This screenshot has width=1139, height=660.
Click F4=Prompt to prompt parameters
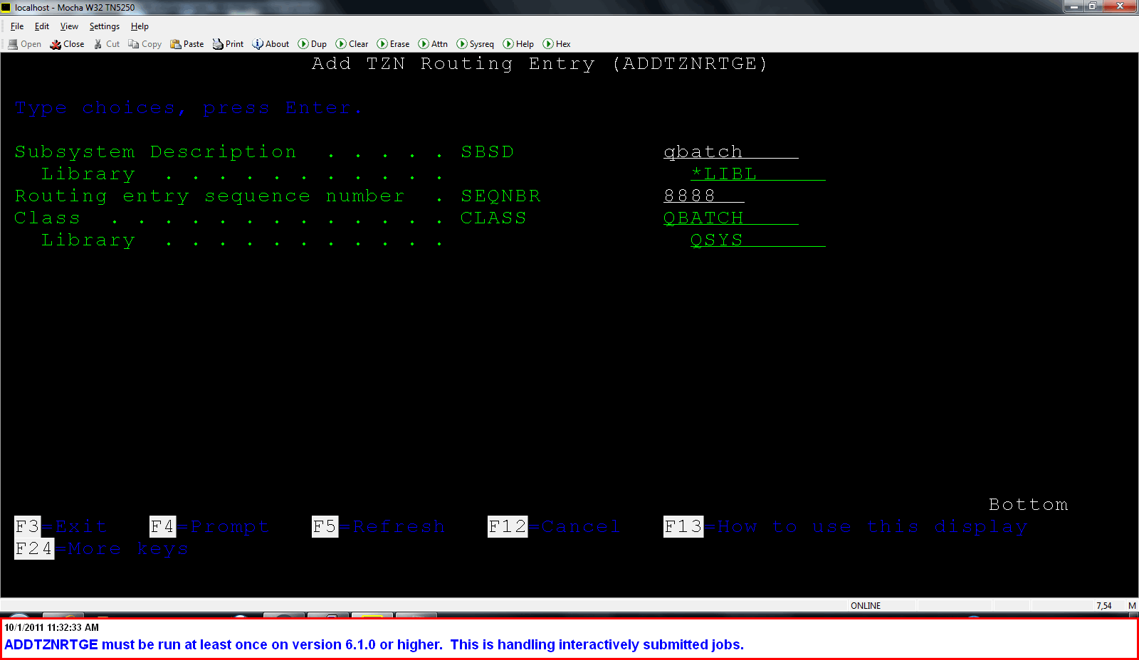209,526
